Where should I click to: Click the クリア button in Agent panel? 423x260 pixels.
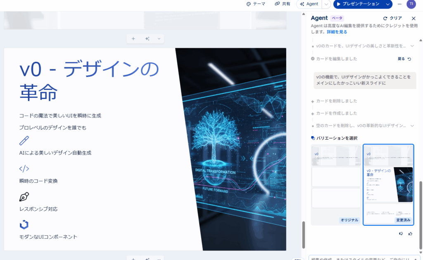point(392,18)
